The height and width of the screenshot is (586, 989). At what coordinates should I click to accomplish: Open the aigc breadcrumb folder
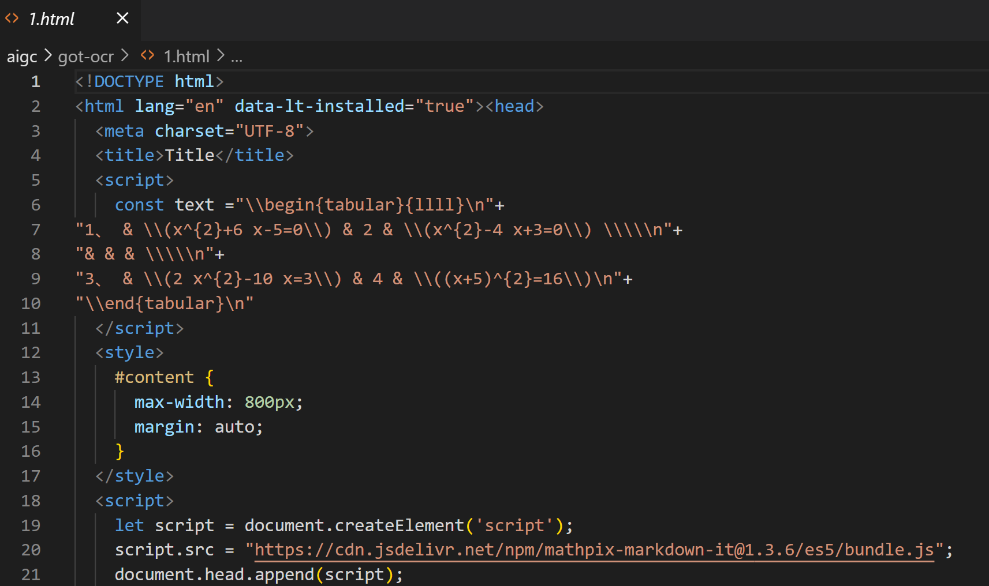click(22, 57)
